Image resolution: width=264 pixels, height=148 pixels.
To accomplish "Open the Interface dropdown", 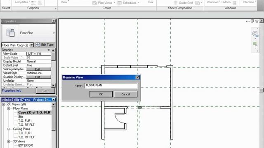I will 249,2.
